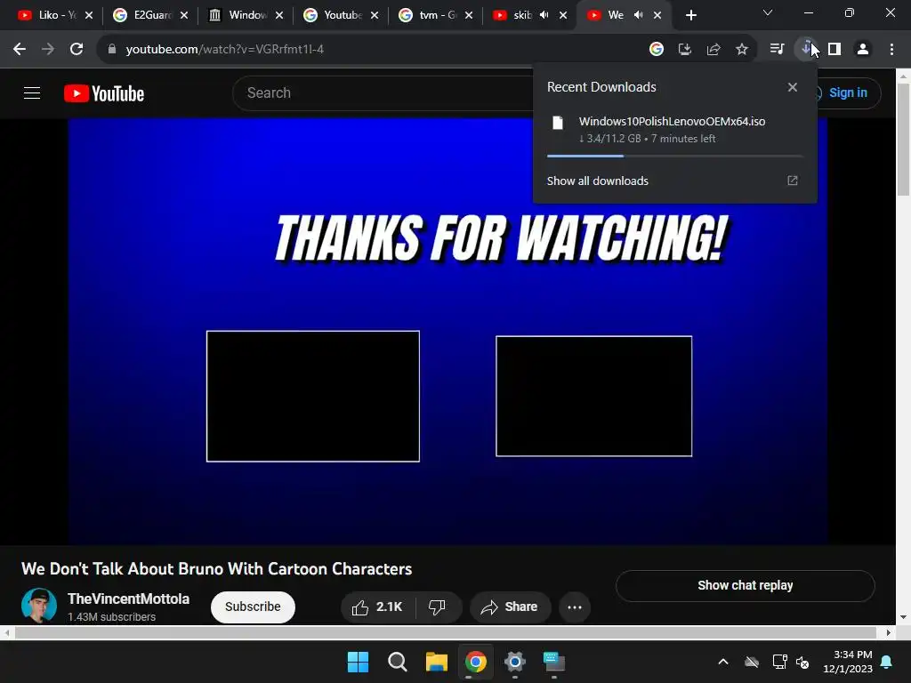Close the E2Guard tab

pos(184,16)
